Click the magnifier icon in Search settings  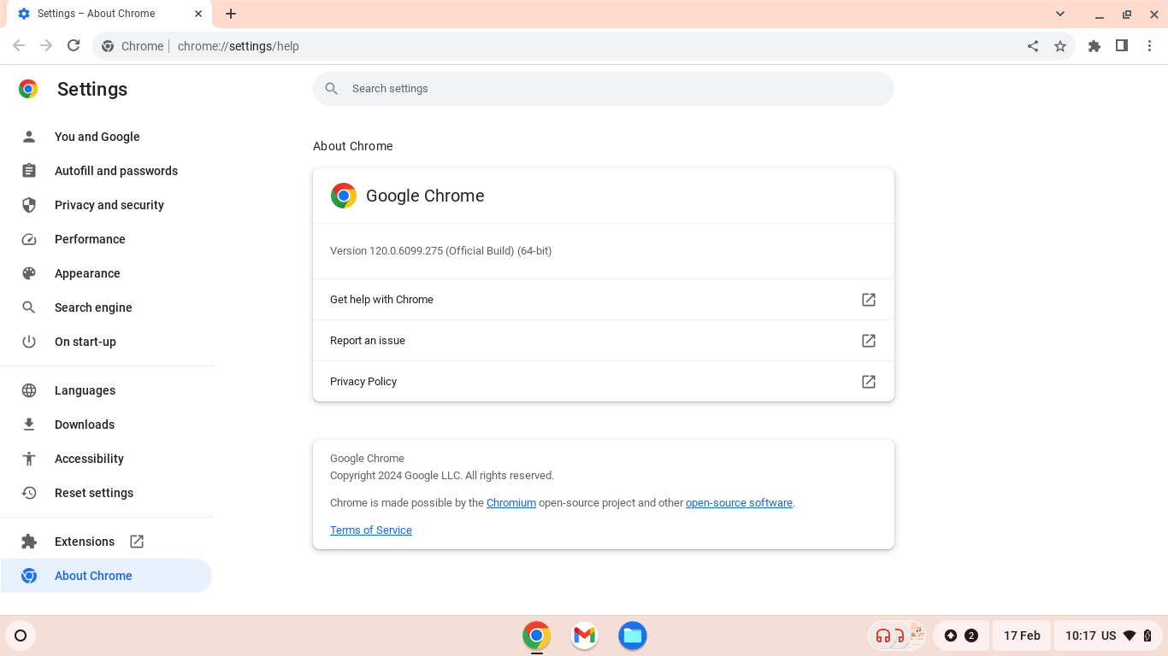[x=332, y=89]
